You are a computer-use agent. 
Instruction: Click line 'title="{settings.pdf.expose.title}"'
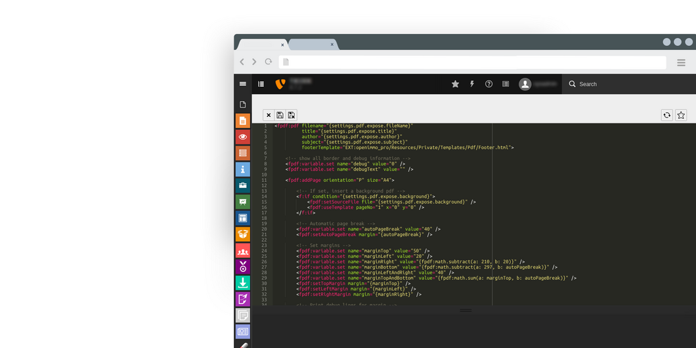coord(350,131)
